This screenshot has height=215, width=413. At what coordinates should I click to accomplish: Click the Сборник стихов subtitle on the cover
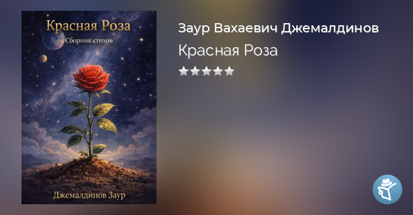pyautogui.click(x=89, y=40)
